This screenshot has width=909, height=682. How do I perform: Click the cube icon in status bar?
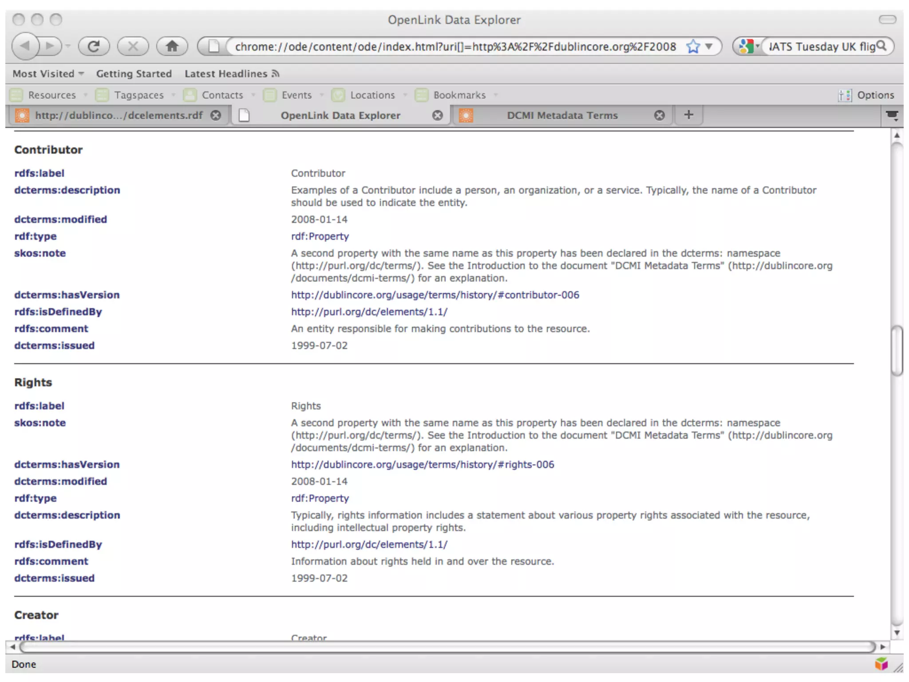tap(881, 664)
